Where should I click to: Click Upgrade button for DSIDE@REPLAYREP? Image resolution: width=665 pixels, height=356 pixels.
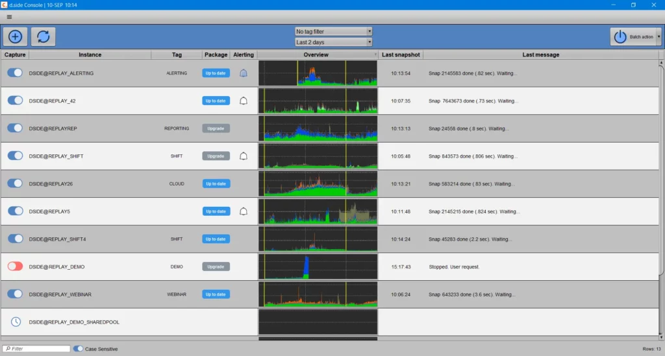[216, 128]
